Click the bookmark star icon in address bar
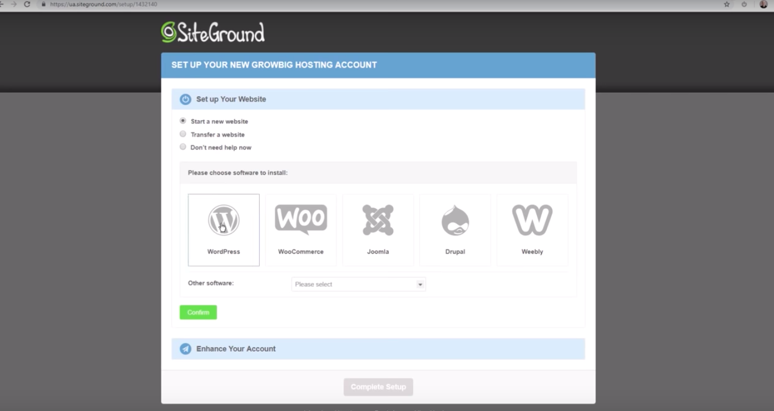This screenshot has width=774, height=411. (727, 4)
